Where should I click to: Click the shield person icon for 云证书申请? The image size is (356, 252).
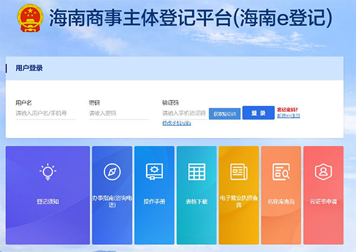[323, 171]
